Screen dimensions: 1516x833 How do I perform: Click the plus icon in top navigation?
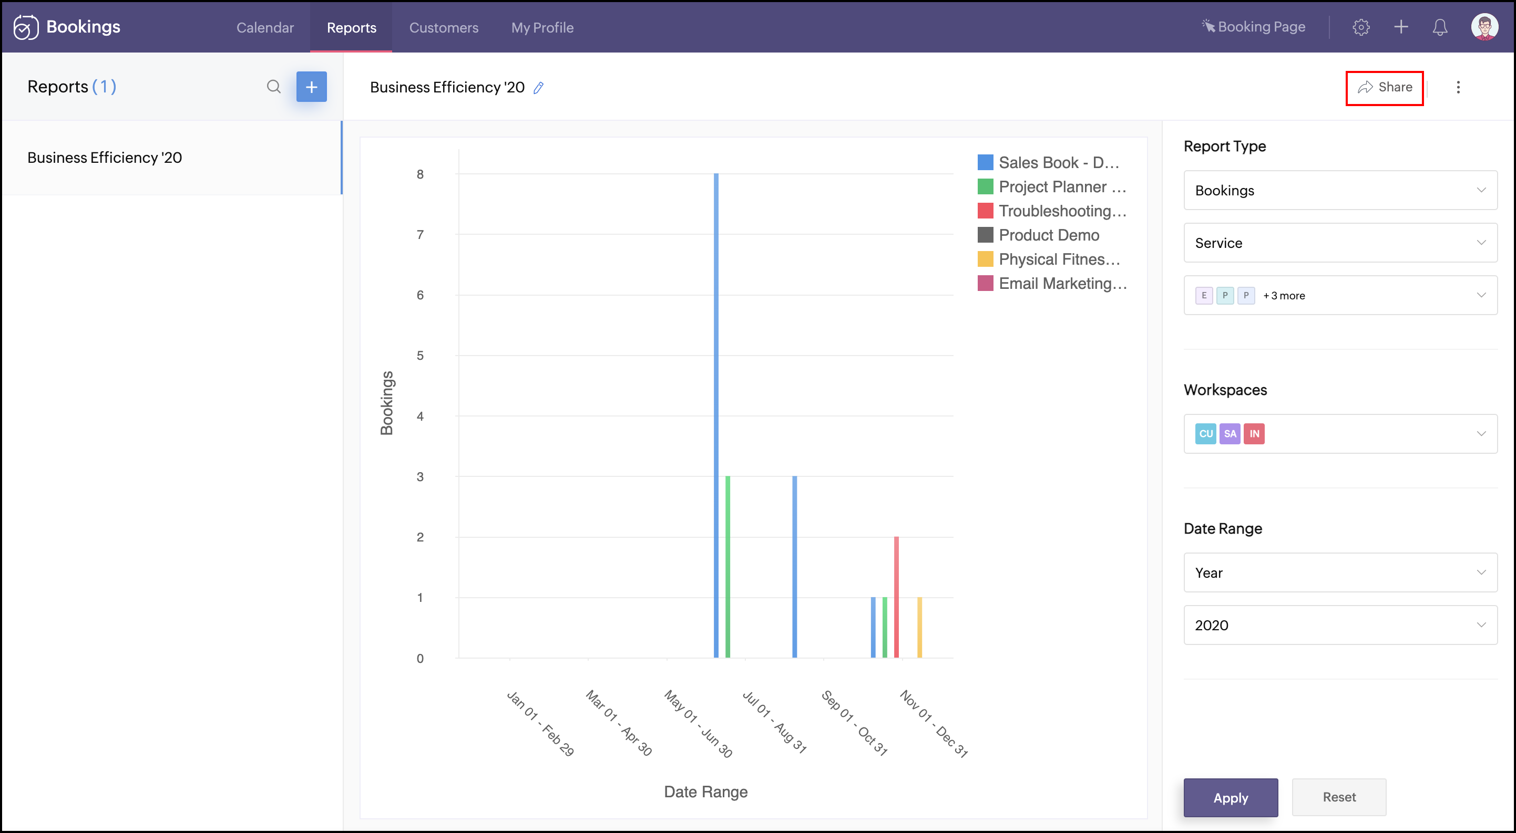1401,27
